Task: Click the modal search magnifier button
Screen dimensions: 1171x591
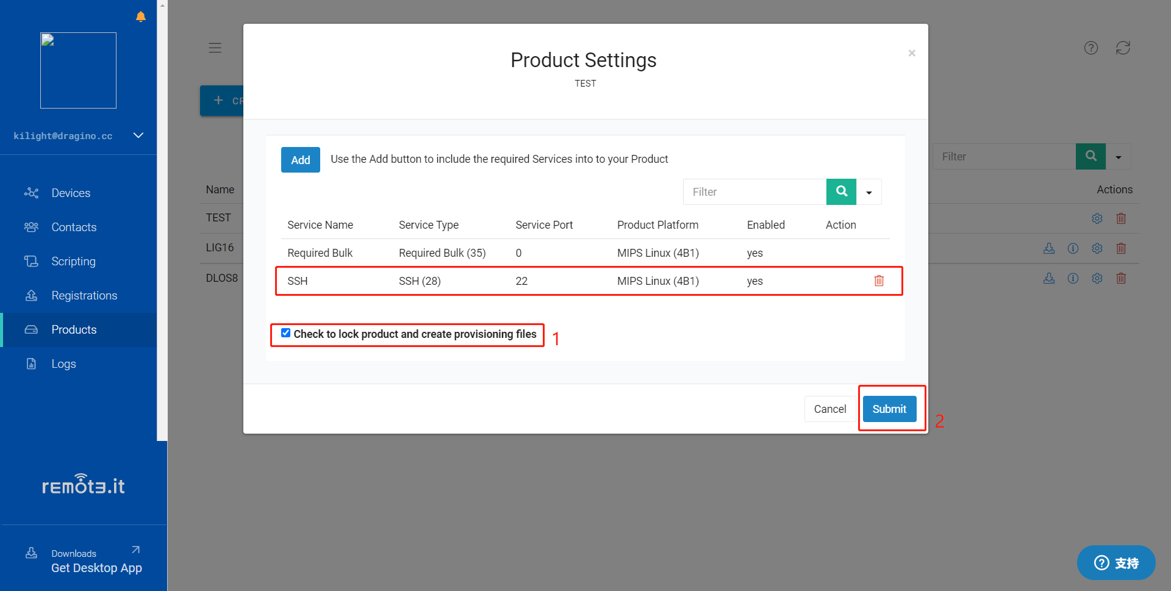Action: [x=842, y=192]
